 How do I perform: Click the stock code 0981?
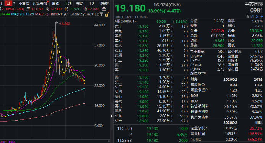257,10
